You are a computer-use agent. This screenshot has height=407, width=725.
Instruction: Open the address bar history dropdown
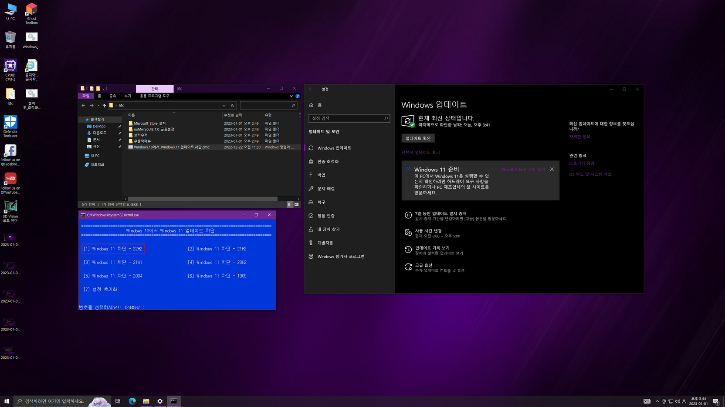[224, 105]
